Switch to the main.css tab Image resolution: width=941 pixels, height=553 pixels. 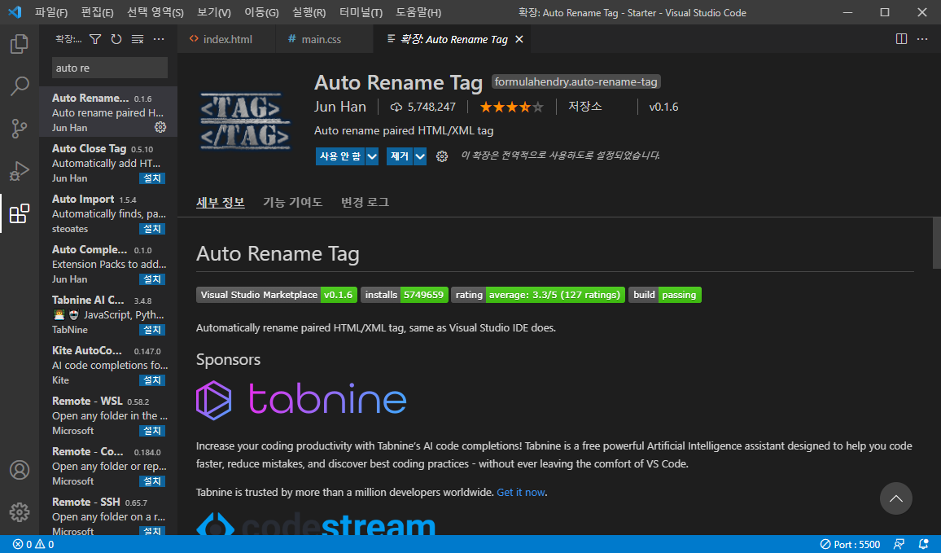coord(324,39)
